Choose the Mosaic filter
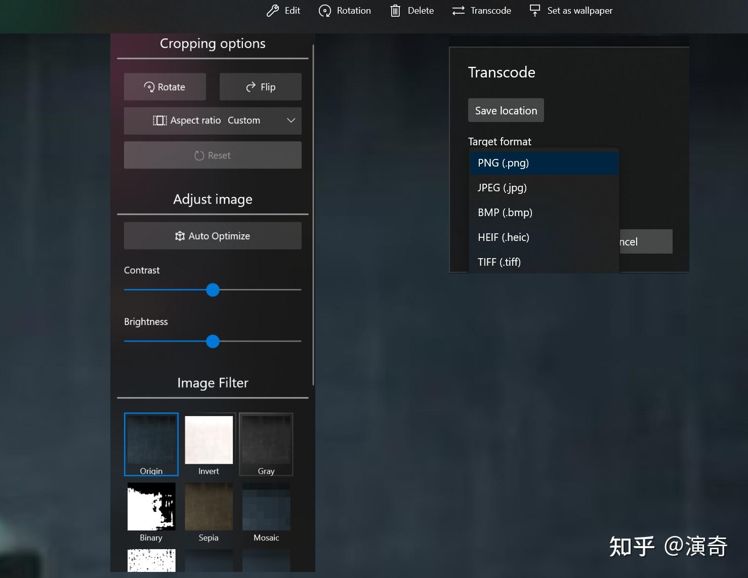 pos(266,507)
